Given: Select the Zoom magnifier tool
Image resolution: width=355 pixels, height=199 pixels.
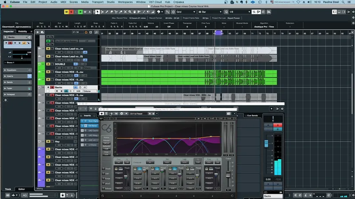Looking at the screenshot, I should tap(130, 12).
